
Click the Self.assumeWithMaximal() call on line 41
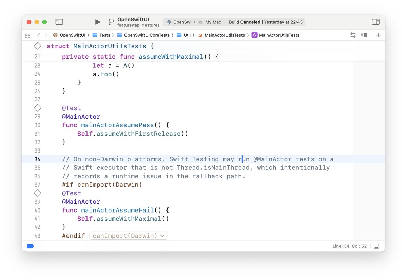(123, 219)
